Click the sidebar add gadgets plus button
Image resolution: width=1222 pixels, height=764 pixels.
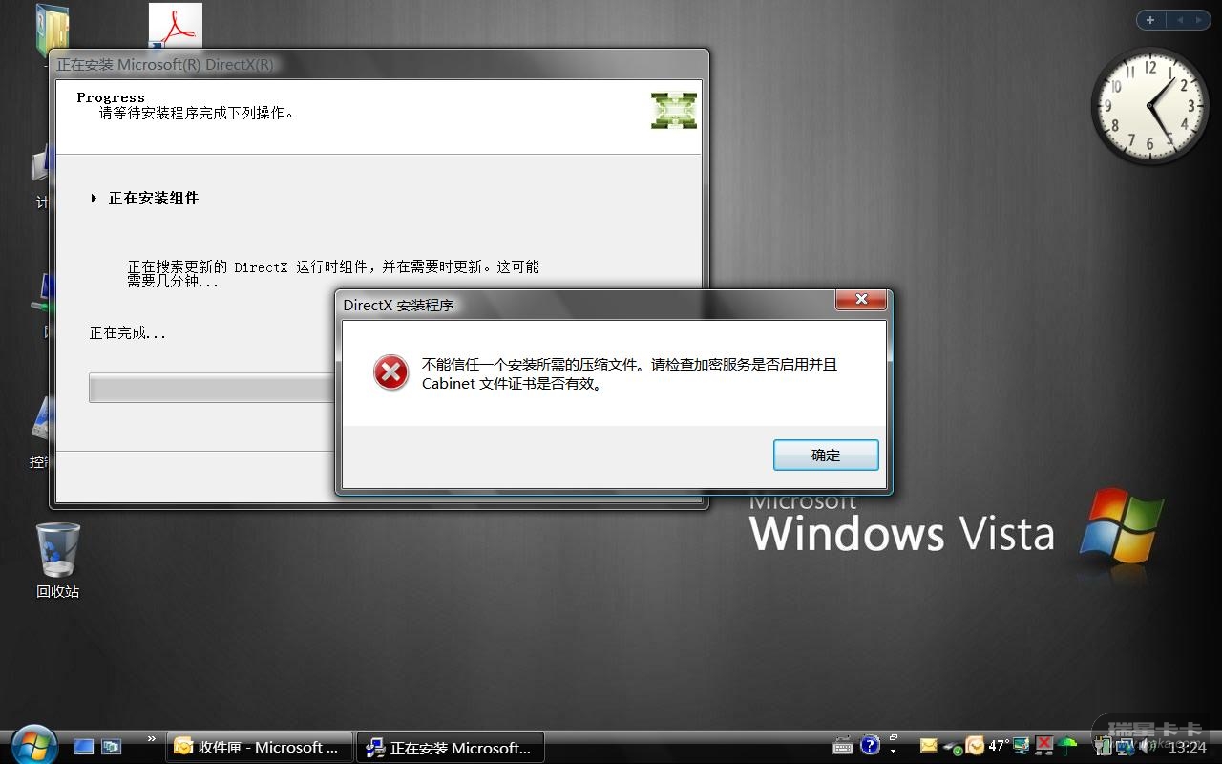1150,20
